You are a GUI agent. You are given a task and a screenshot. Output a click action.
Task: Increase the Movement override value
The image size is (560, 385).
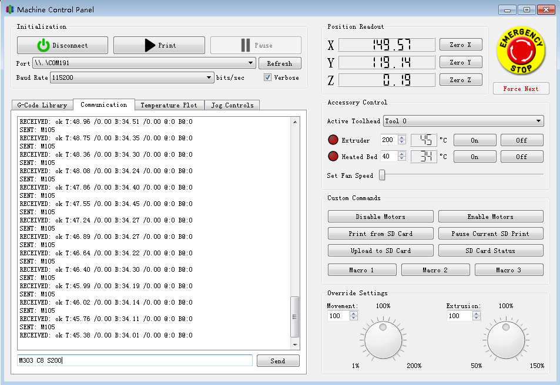tap(354, 313)
